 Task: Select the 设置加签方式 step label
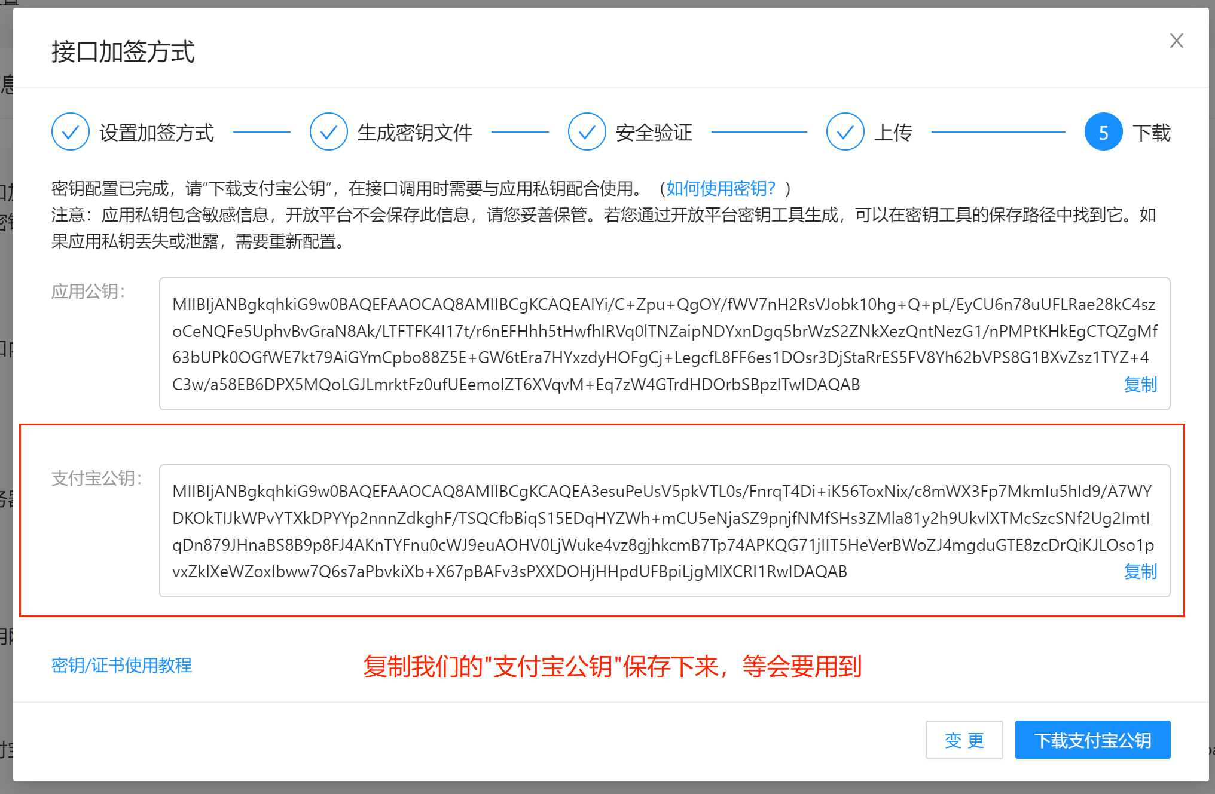(157, 132)
